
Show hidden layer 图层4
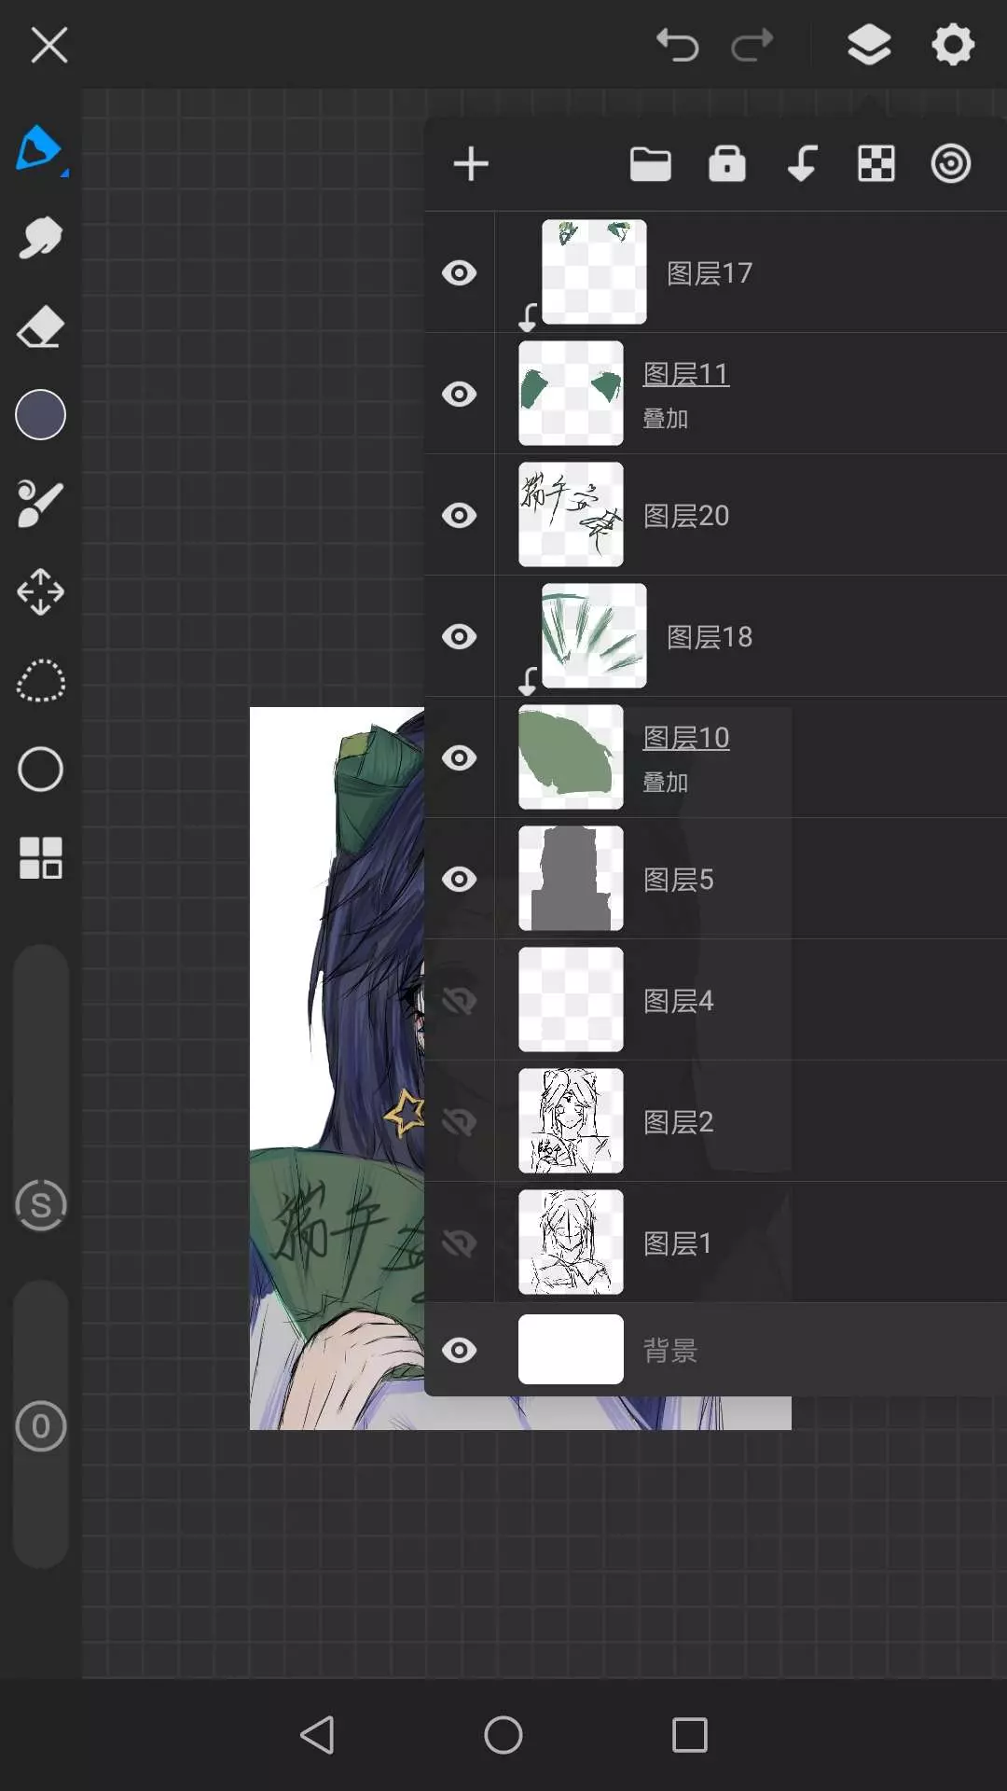point(459,1000)
